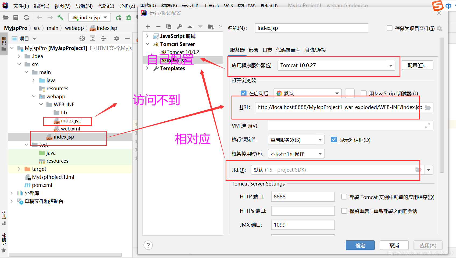This screenshot has height=258, width=456.
Task: Toggle 存储为项目文件 checkbox
Action: pos(389,28)
